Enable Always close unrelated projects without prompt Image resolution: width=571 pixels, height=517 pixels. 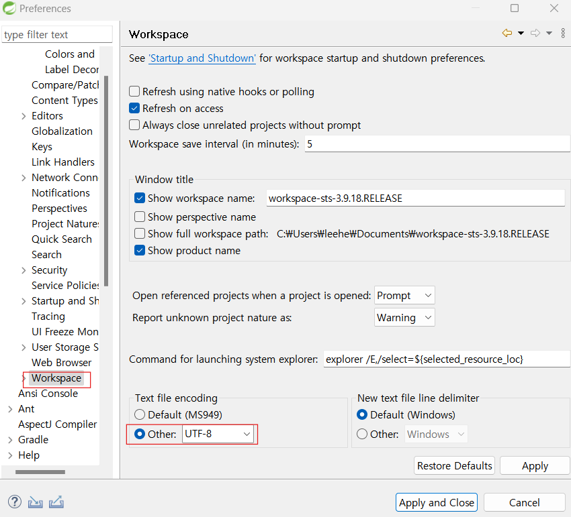[x=134, y=125]
